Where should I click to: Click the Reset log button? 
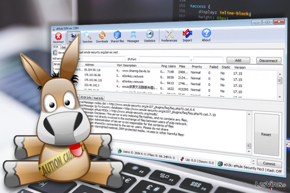[266, 134]
